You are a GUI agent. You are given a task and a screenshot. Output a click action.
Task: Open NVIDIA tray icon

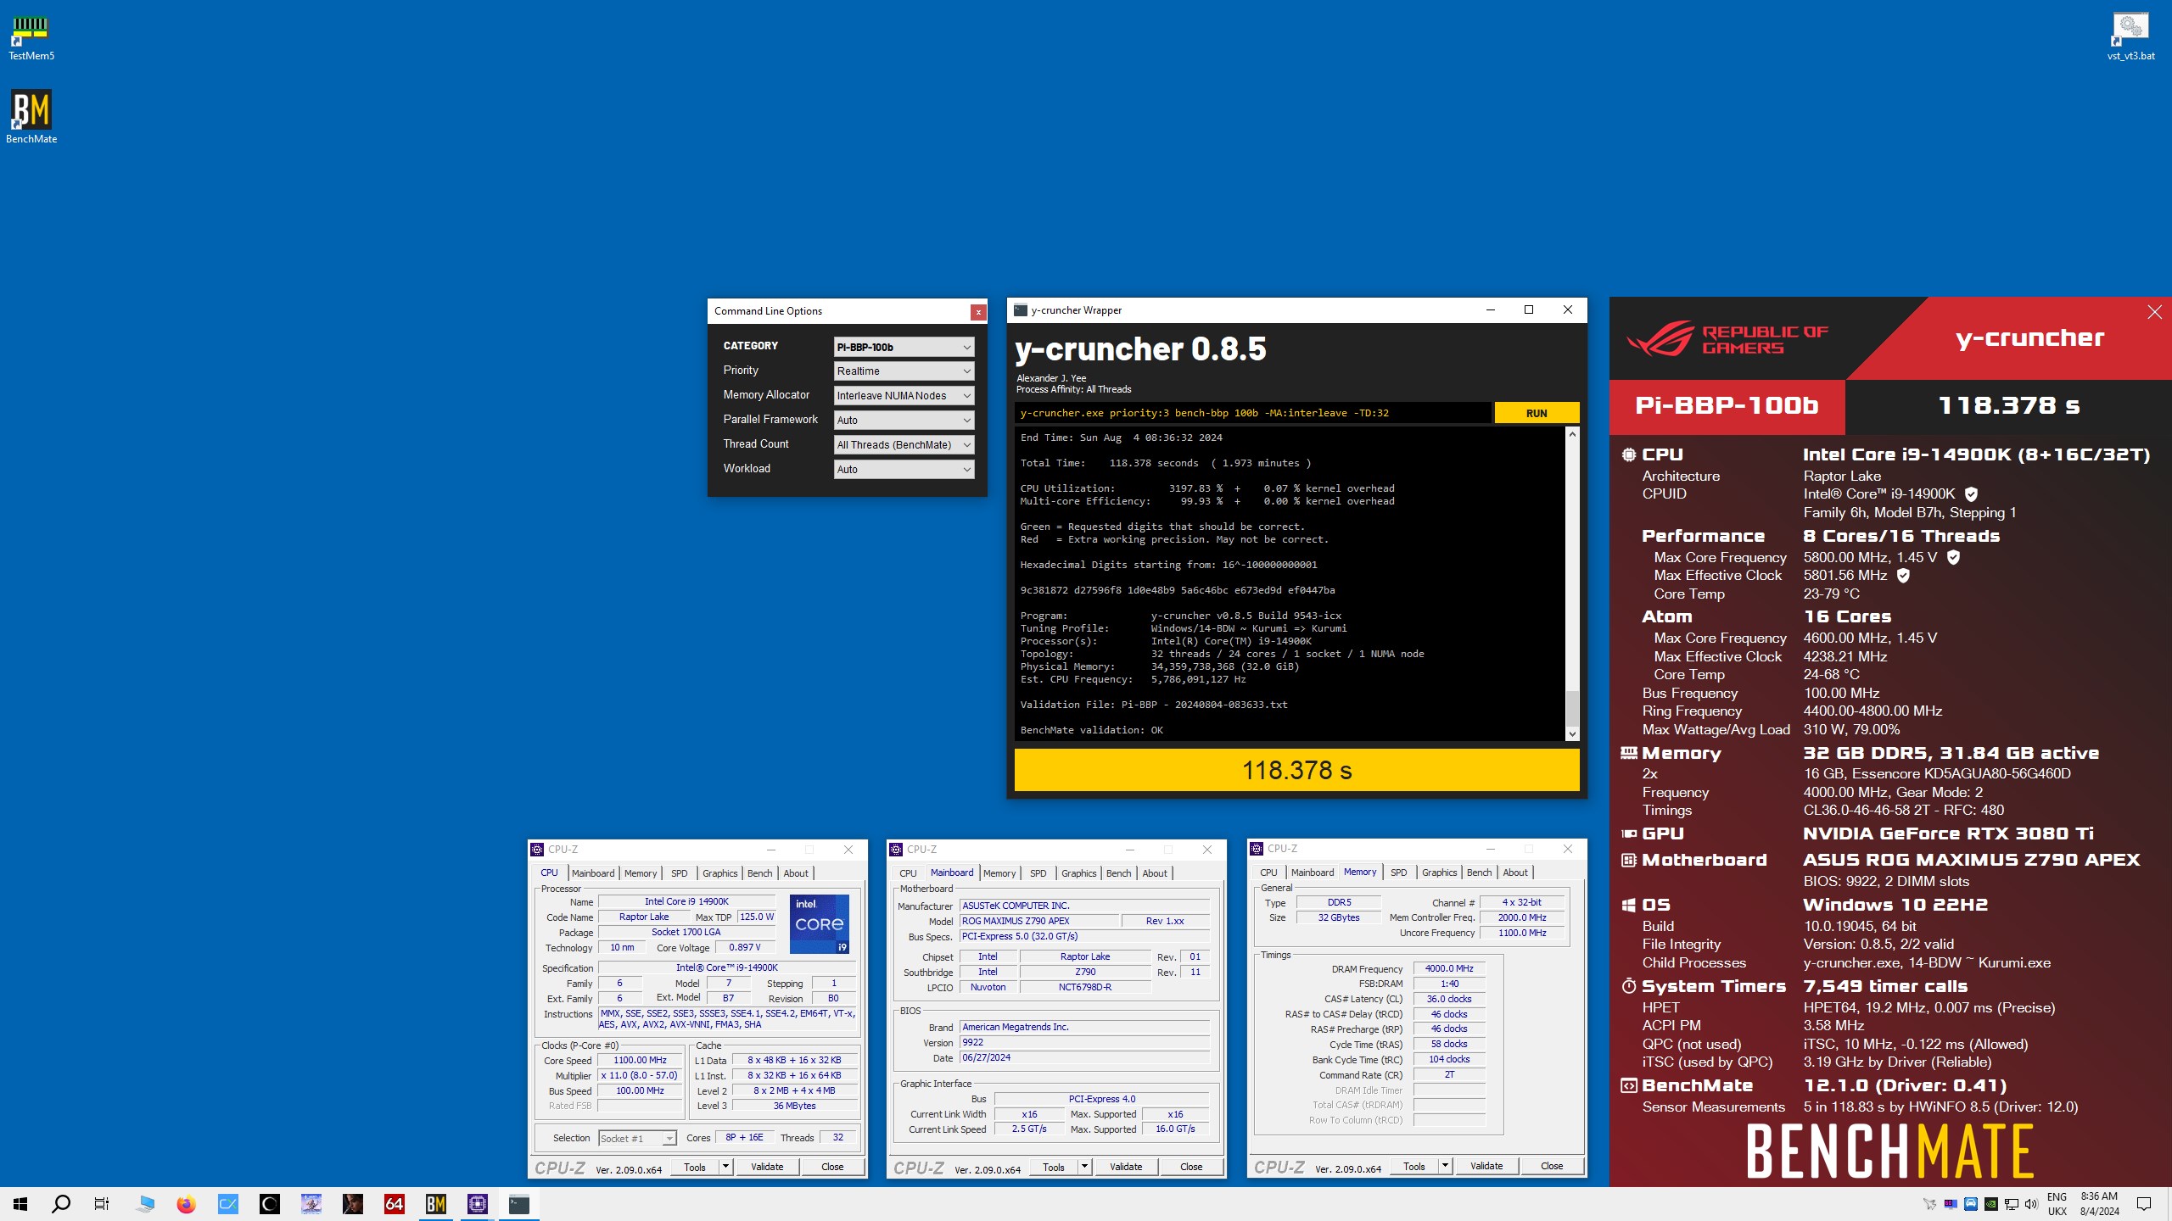(1990, 1204)
